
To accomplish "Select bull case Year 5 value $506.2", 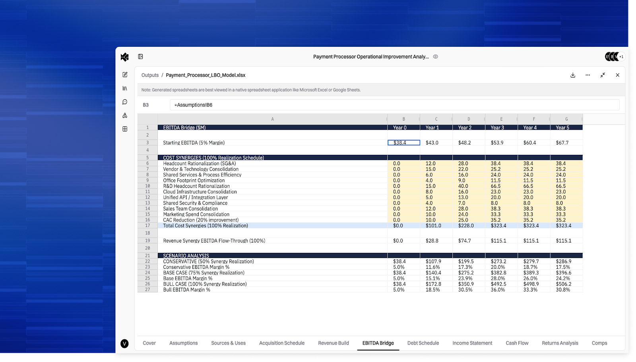I will 566,284.
